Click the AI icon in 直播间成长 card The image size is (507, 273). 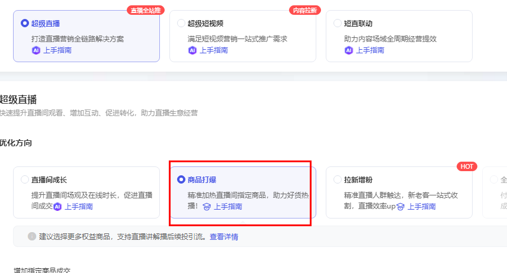tap(57, 207)
